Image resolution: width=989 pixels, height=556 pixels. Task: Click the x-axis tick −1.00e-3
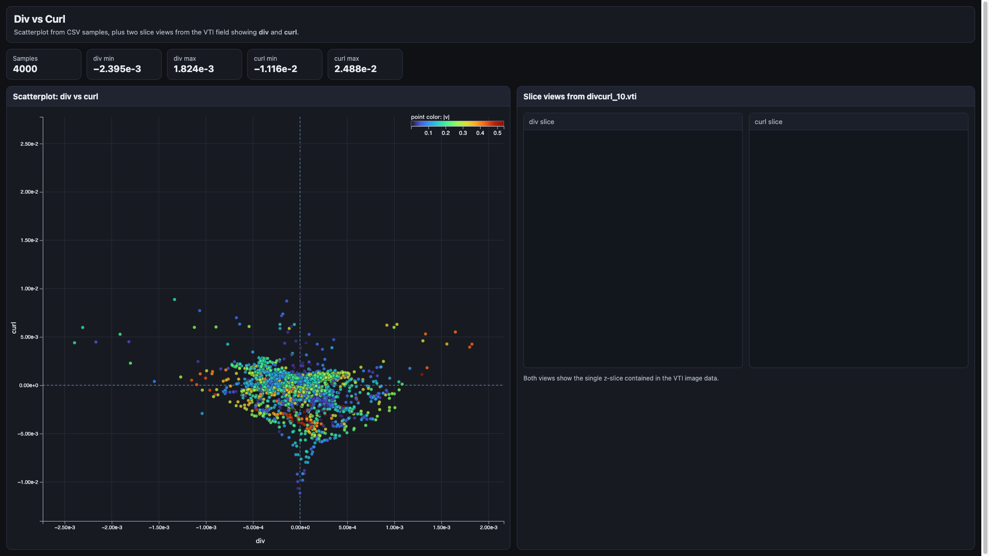pyautogui.click(x=206, y=527)
